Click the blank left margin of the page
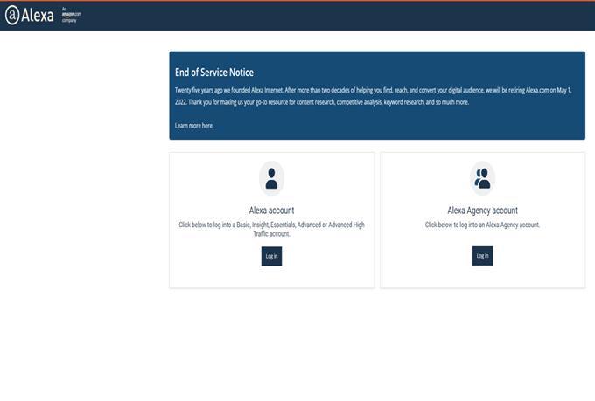595x401 pixels. 79,218
